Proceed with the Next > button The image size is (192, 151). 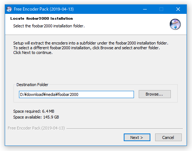pyautogui.click(x=137, y=138)
